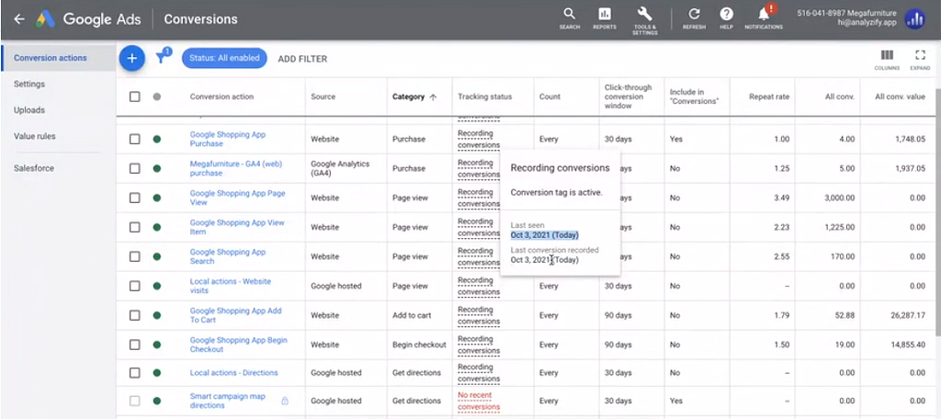The width and height of the screenshot is (941, 419).
Task: Click ADD FILTER
Action: [x=302, y=59]
